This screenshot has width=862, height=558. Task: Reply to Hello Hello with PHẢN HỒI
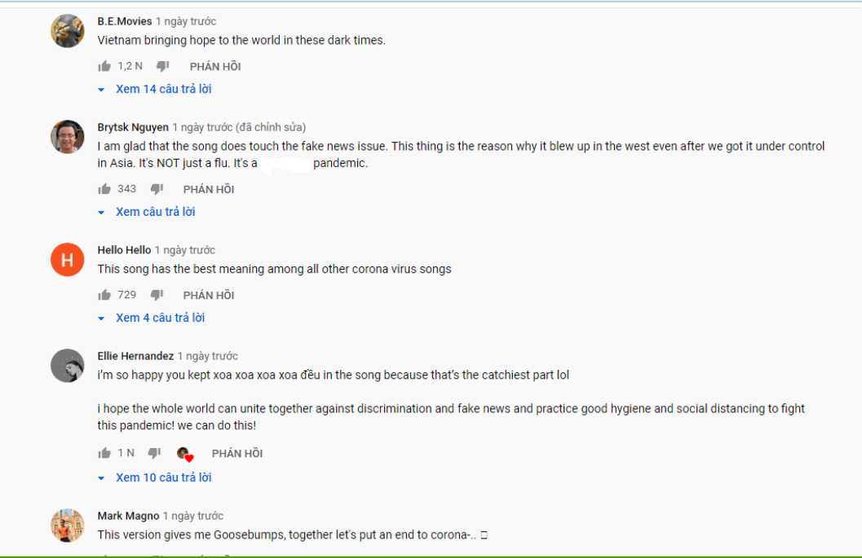[x=209, y=295]
